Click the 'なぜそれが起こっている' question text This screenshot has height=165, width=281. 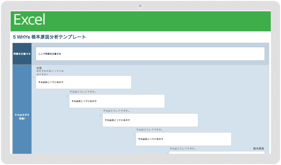click(x=50, y=71)
